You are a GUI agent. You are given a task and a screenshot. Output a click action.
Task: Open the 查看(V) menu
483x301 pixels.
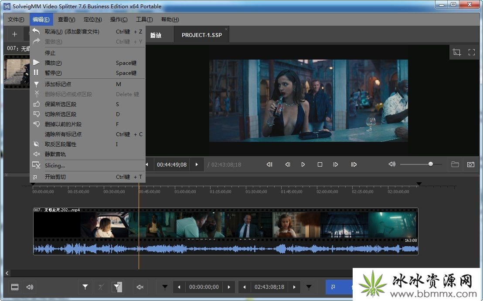67,20
